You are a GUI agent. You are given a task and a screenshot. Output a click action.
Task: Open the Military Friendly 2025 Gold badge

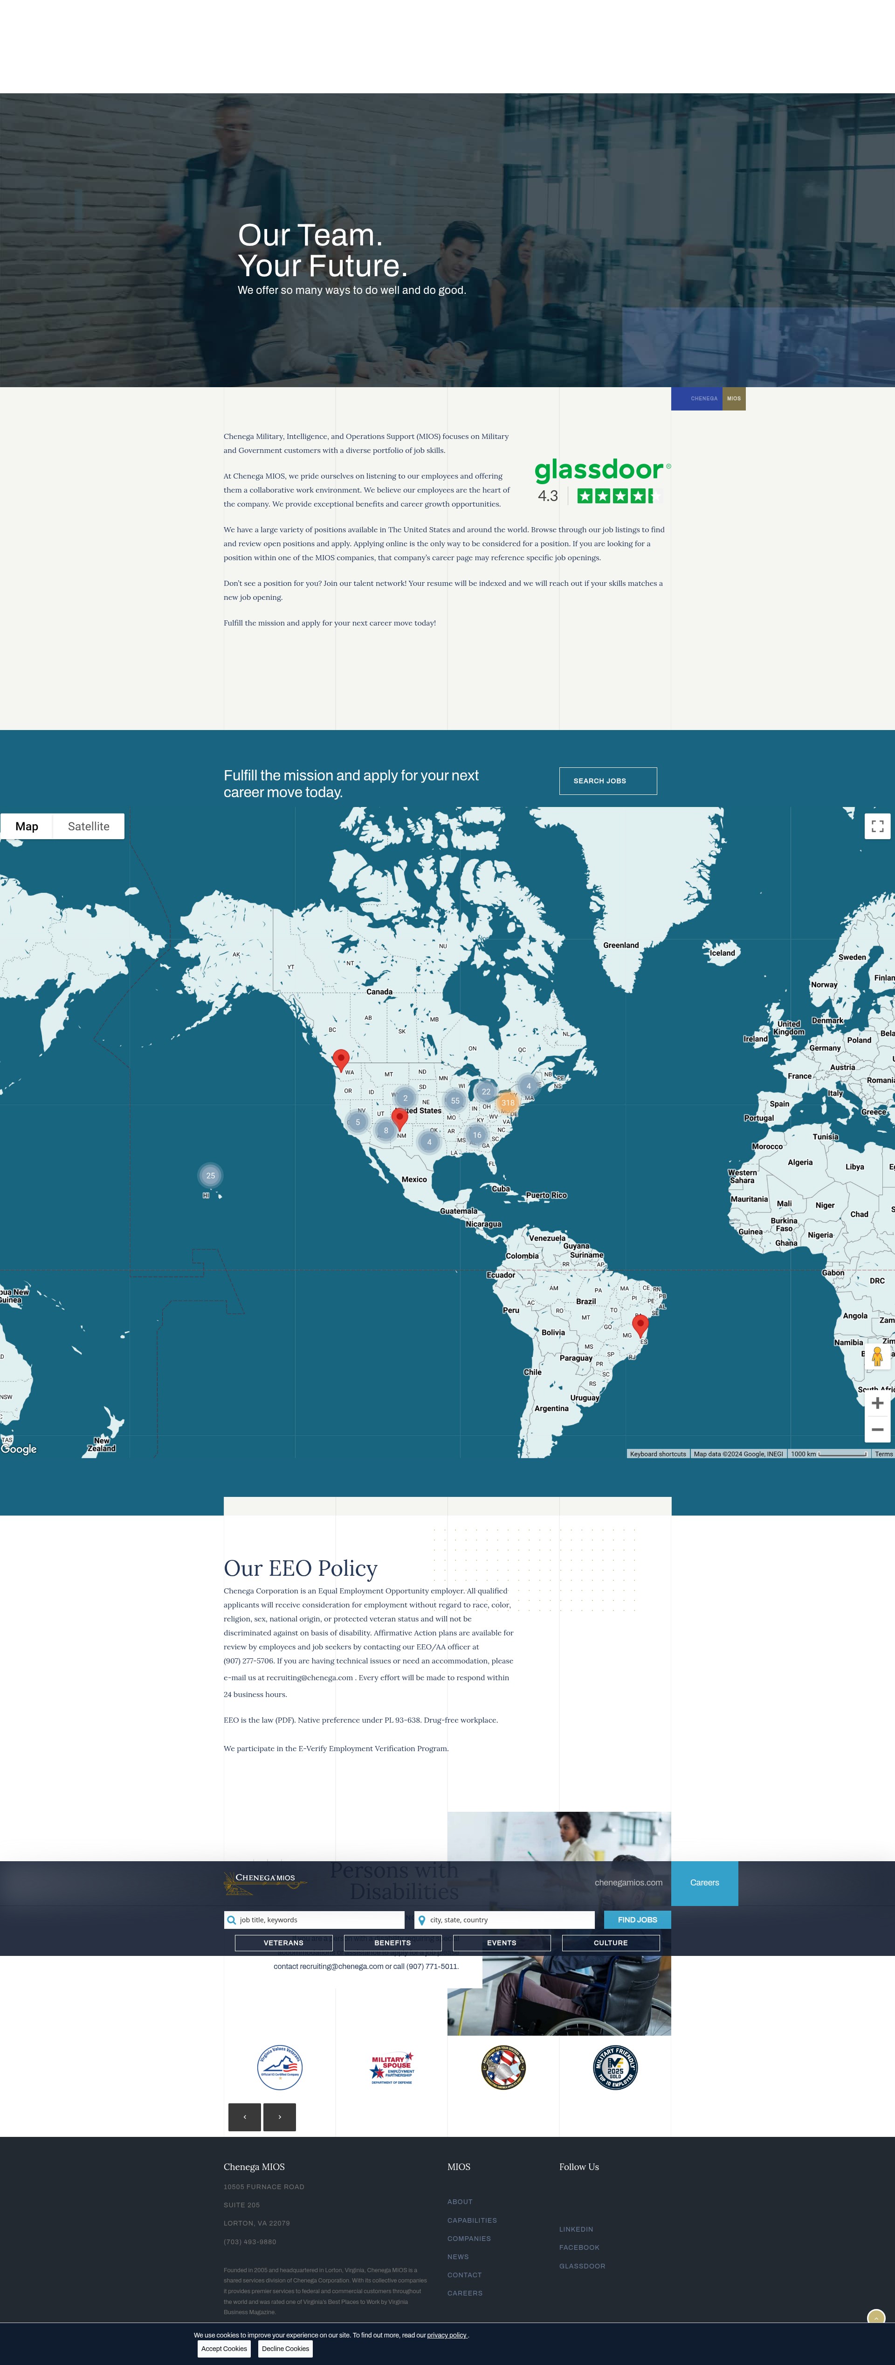click(615, 2067)
